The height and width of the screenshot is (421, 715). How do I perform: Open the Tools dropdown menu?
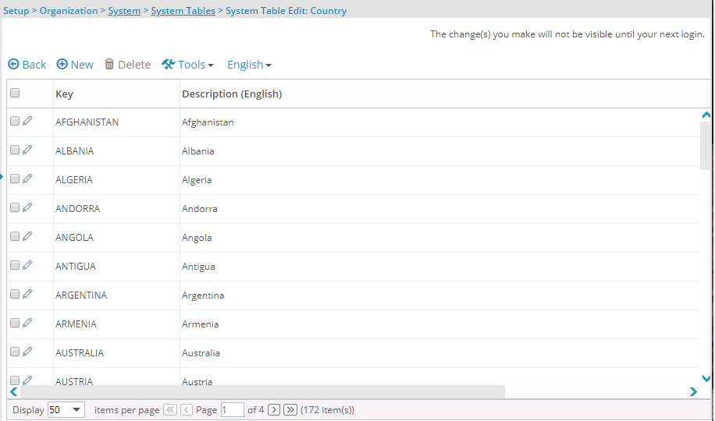click(187, 65)
